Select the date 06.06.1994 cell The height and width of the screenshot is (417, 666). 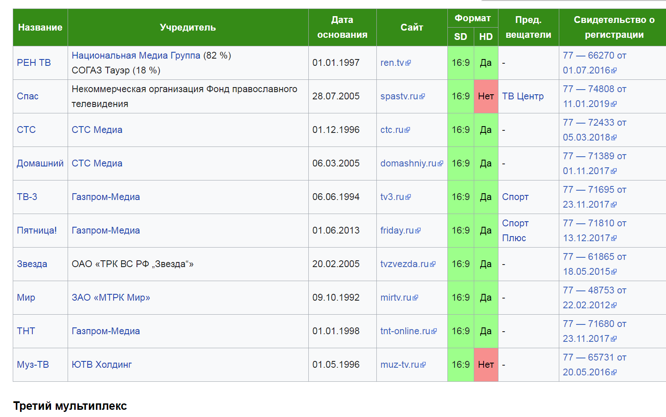(x=342, y=197)
